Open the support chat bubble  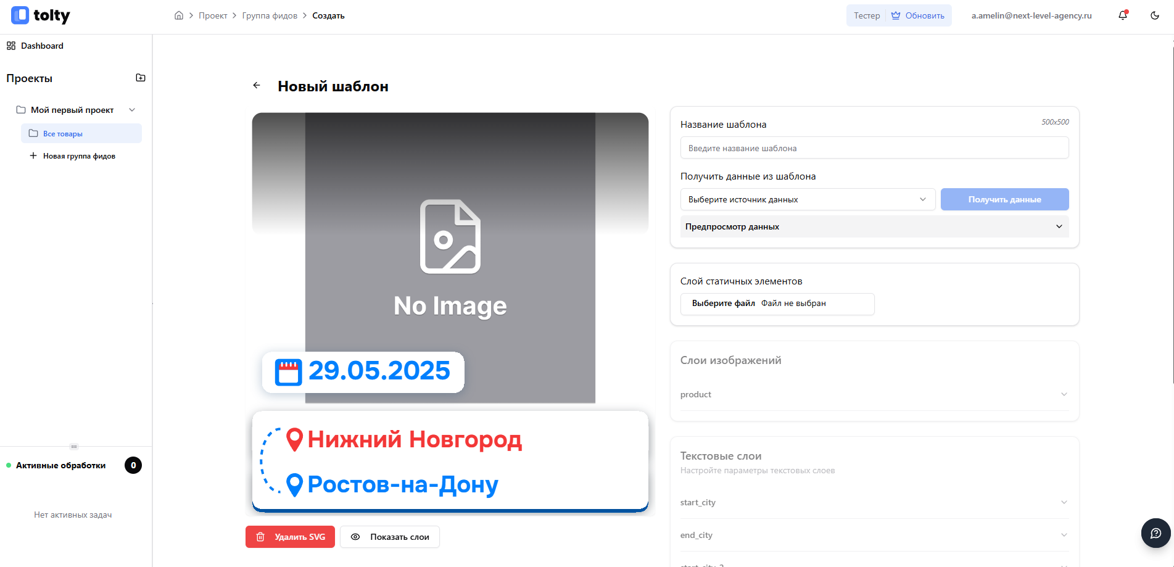[1156, 533]
